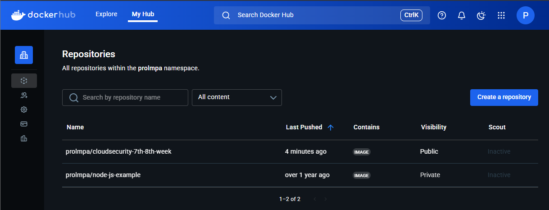
Task: Go to previous page chevron
Action: tap(315, 199)
